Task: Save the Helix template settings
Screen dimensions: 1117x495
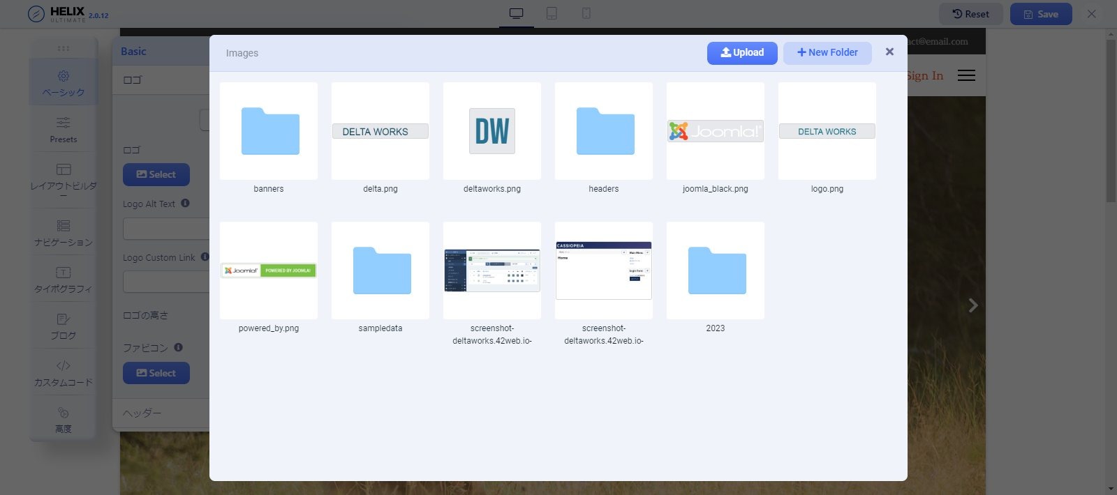Action: pos(1041,14)
